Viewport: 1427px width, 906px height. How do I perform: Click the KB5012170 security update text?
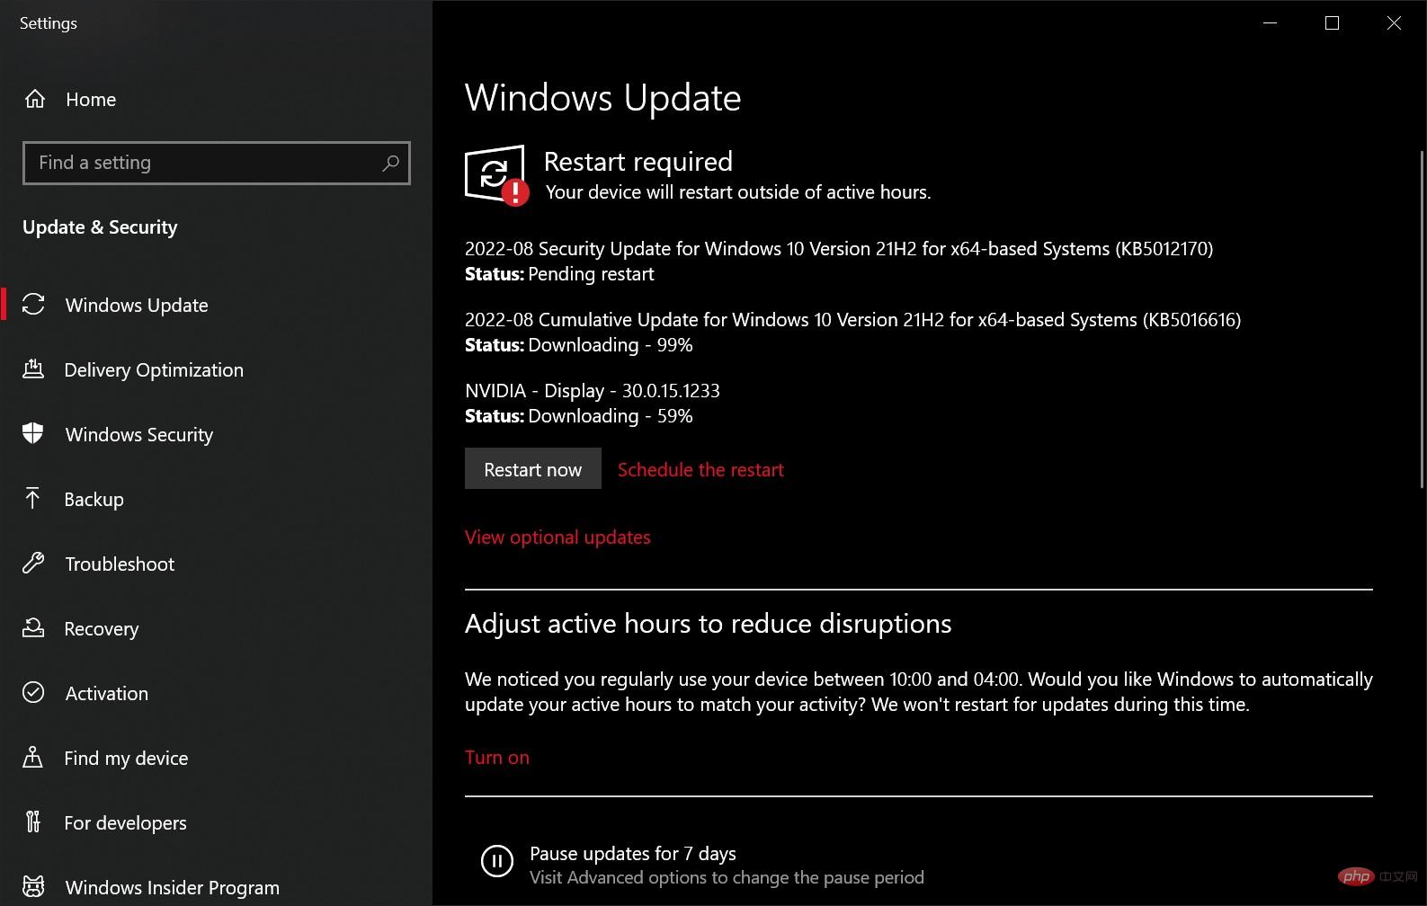pyautogui.click(x=839, y=249)
